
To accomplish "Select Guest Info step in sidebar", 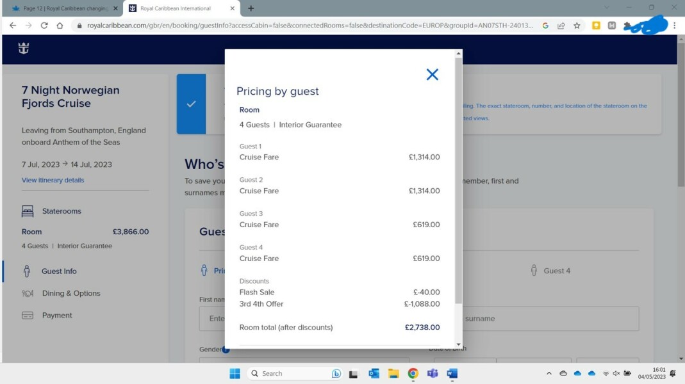I will pyautogui.click(x=59, y=271).
